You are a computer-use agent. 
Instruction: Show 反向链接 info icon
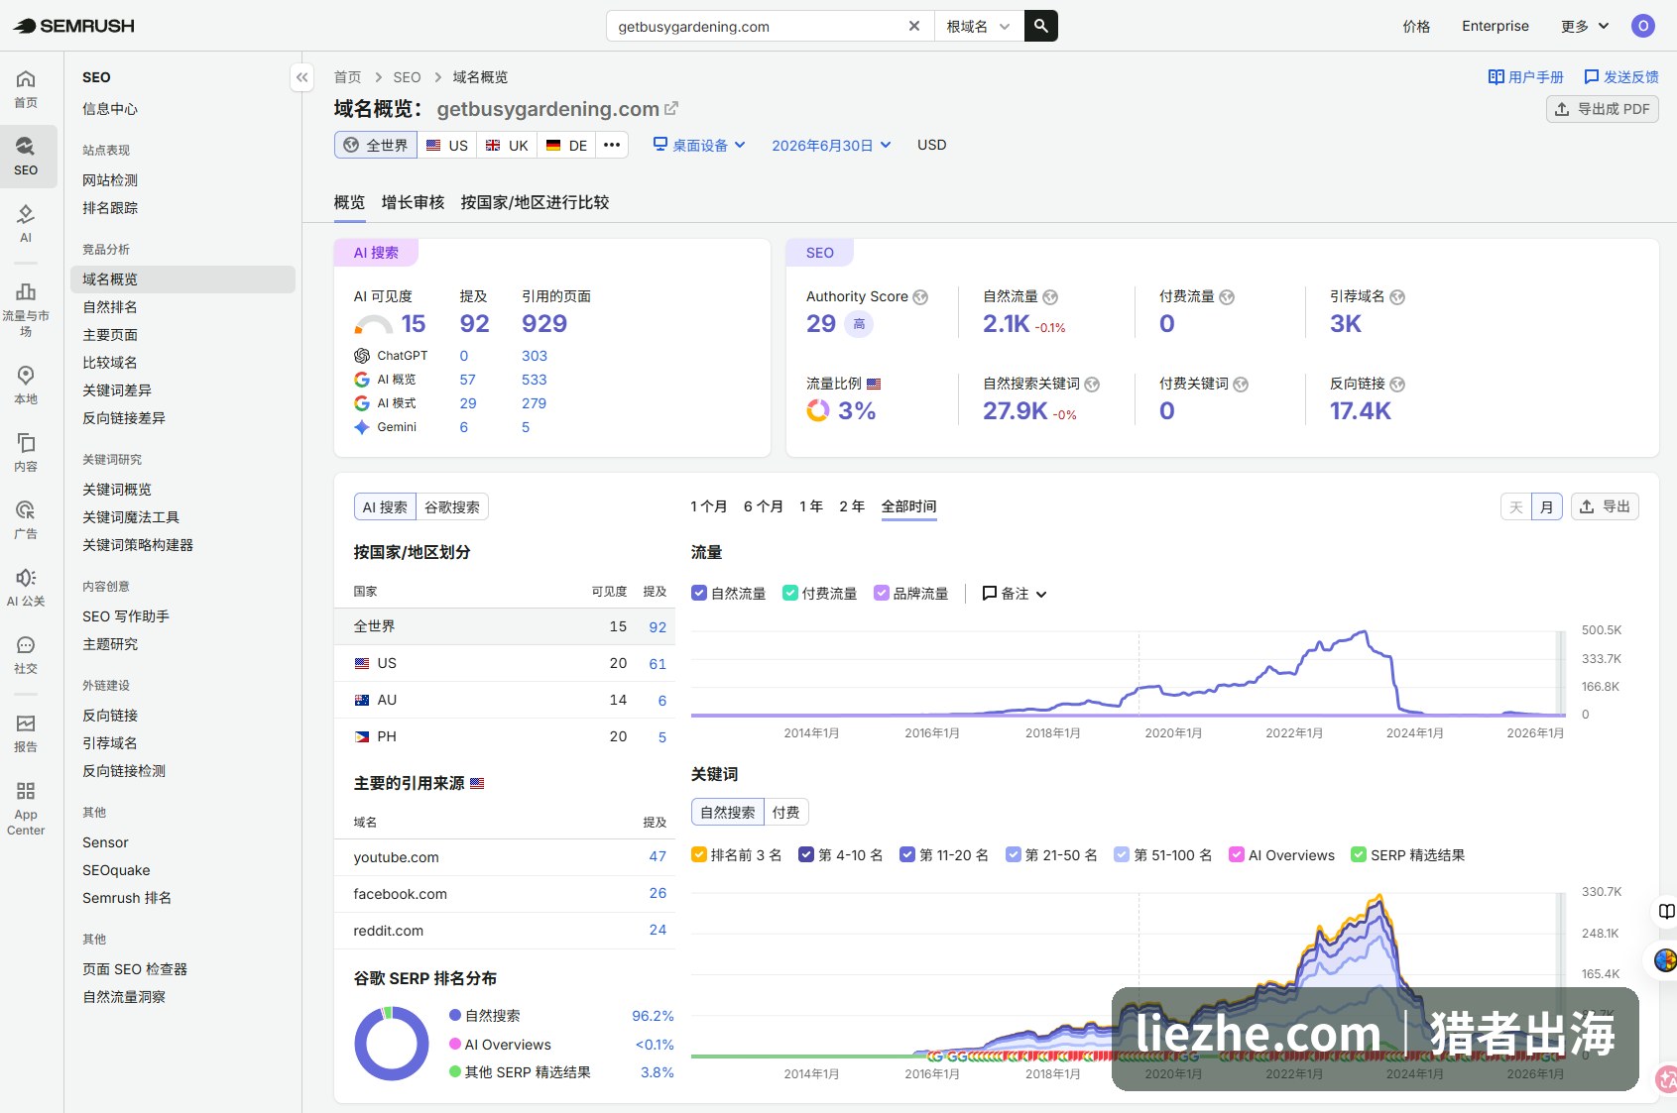1397,385
